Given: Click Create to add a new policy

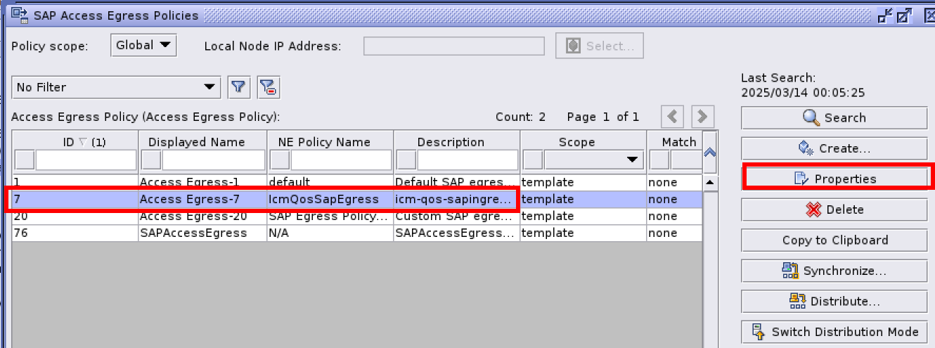Looking at the screenshot, I should click(834, 148).
